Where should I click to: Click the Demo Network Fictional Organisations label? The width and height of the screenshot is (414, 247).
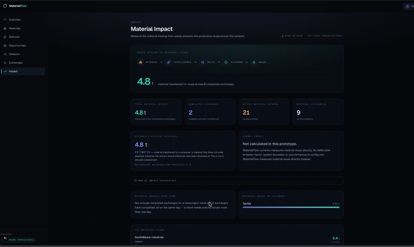313,36
